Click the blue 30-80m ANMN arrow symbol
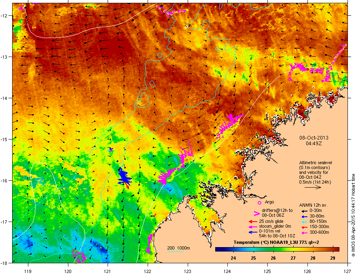This screenshot has height=275, width=356. (x=304, y=216)
